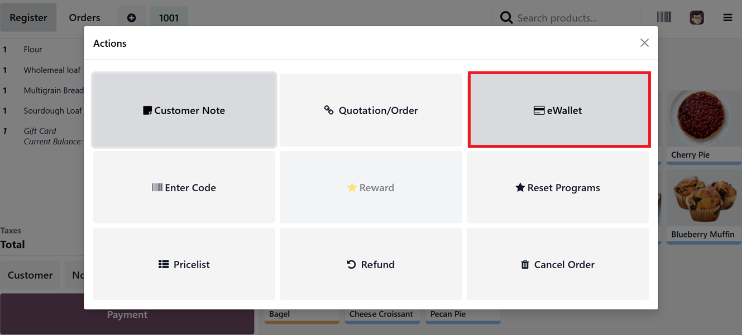Open the Pricelist action
This screenshot has height=335, width=742.
coord(184,264)
